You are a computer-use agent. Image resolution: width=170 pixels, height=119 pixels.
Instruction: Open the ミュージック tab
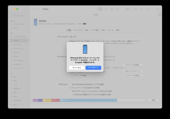coord(78,30)
